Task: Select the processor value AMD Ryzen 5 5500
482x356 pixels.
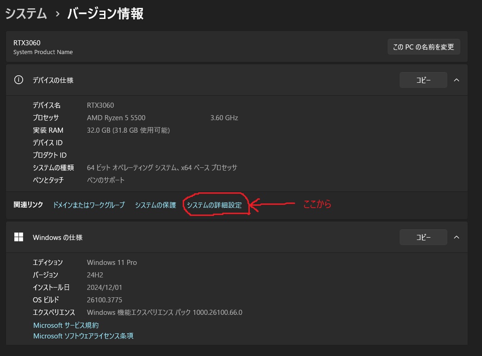Action: [x=116, y=117]
